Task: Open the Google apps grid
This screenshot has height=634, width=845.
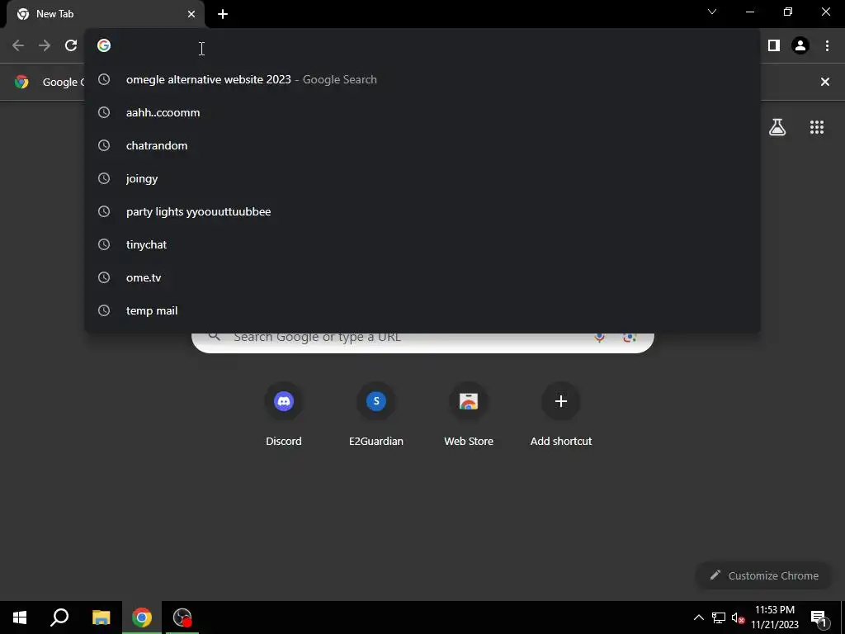Action: 817,127
